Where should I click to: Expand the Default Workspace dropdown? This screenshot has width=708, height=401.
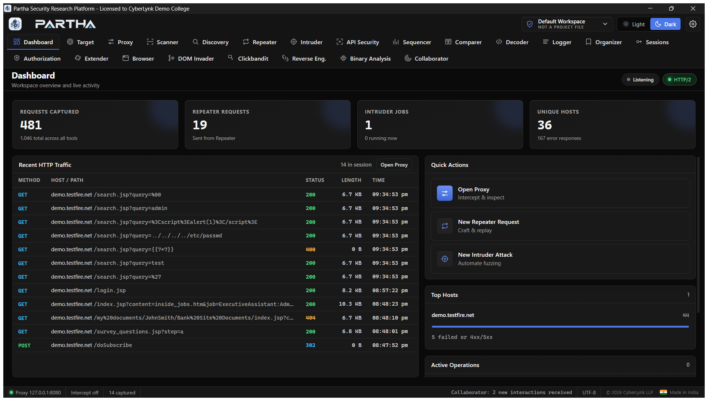coord(567,24)
